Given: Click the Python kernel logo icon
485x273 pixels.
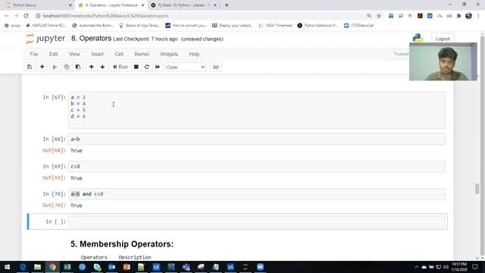Looking at the screenshot, I should tap(418, 38).
